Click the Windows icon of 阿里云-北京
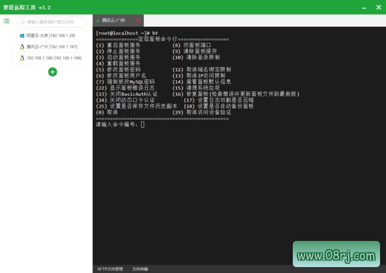Screen dimensions: 386x273 point(22,36)
